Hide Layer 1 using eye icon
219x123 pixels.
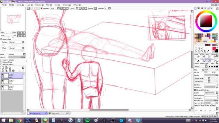(3, 86)
